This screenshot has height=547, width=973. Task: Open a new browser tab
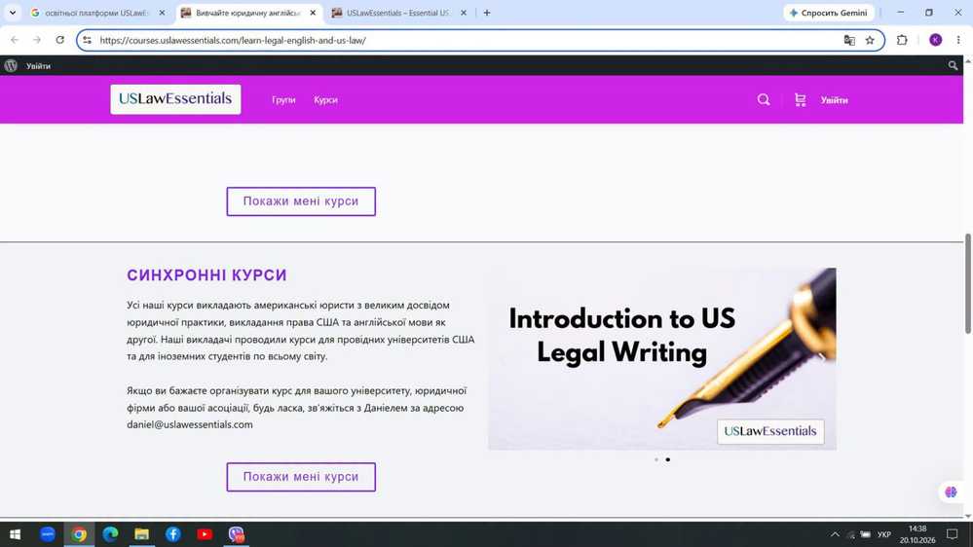pyautogui.click(x=487, y=13)
